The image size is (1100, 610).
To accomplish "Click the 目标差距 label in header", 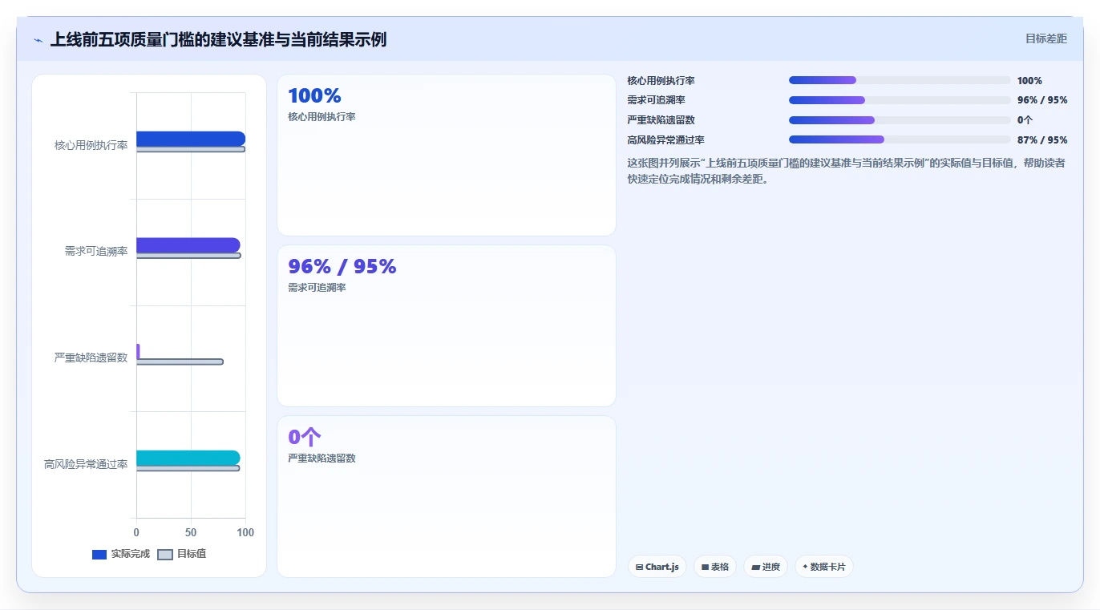I will click(x=1046, y=38).
